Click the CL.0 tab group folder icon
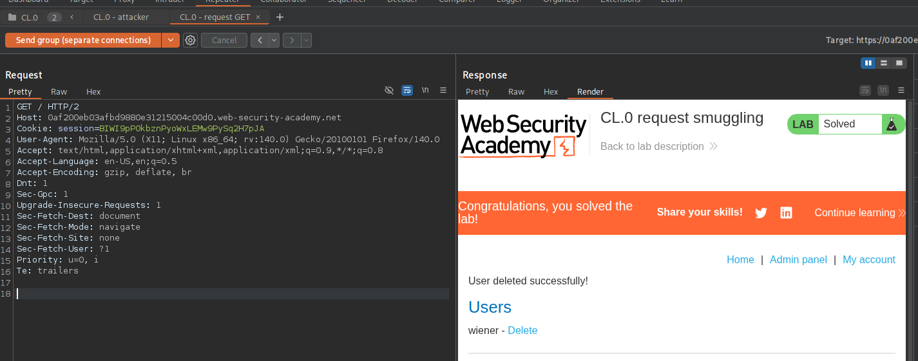This screenshot has width=918, height=361. (x=12, y=17)
